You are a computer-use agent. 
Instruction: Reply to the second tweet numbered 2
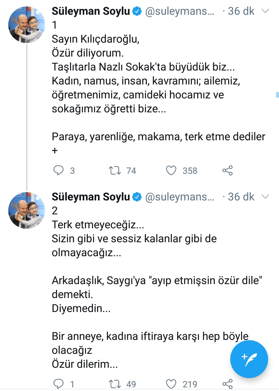click(x=58, y=384)
